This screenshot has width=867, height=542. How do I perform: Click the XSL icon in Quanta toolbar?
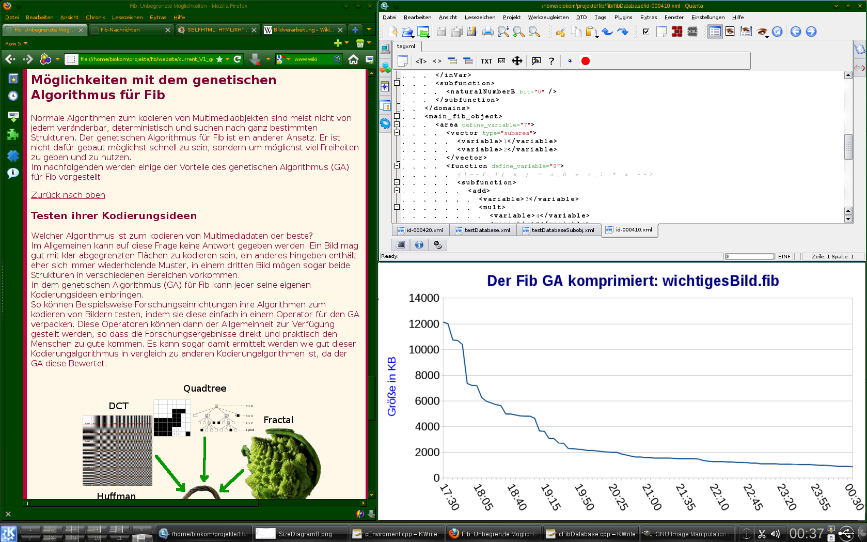692,32
